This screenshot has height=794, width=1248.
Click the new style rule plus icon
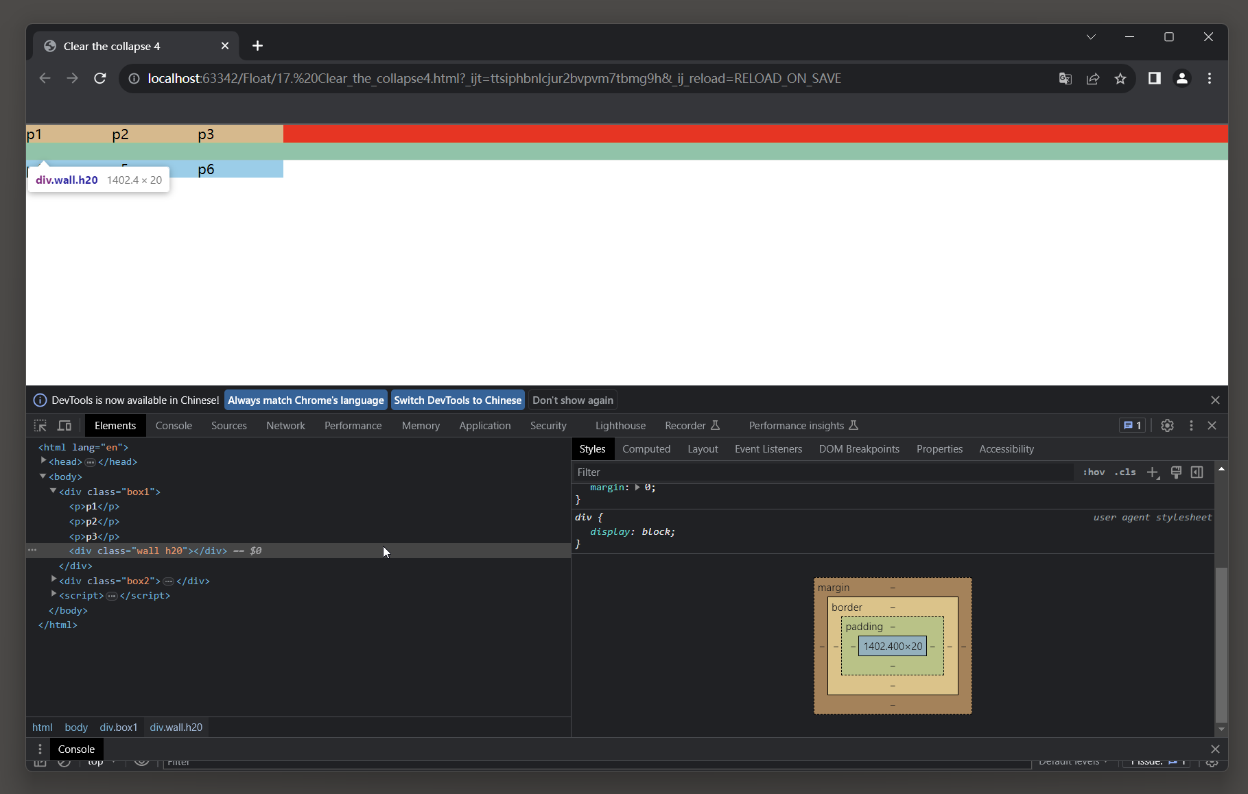click(1153, 472)
